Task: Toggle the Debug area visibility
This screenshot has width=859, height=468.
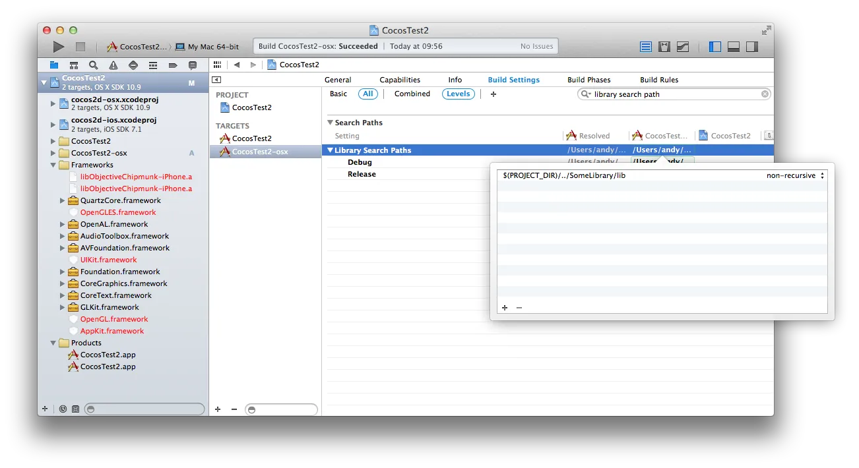Action: click(x=734, y=47)
